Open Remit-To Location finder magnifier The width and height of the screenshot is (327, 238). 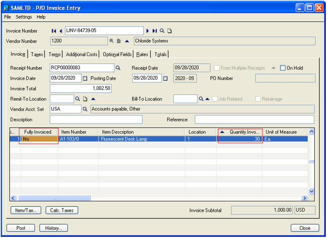(x=78, y=99)
